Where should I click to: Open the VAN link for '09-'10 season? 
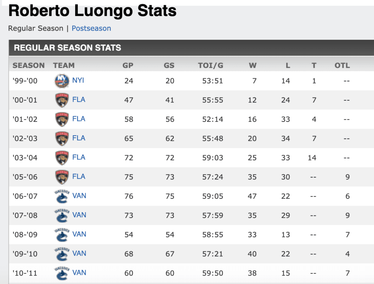point(79,253)
